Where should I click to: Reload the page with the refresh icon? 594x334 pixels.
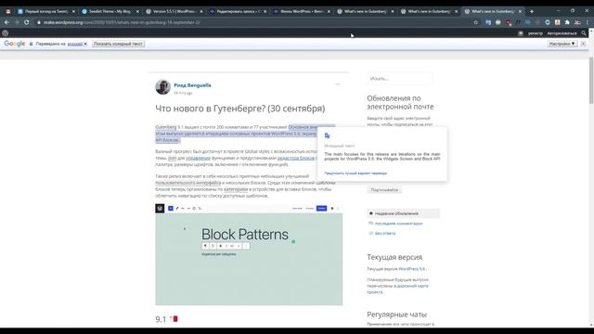[27, 22]
